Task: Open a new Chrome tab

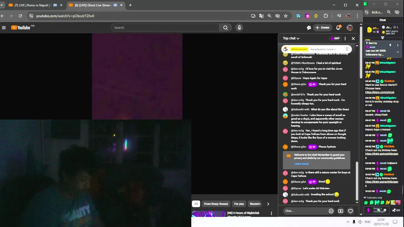Action: 130,5
